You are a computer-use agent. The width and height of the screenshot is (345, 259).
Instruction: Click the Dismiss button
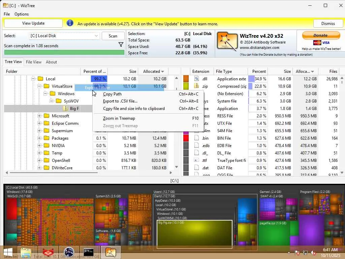[x=328, y=23]
